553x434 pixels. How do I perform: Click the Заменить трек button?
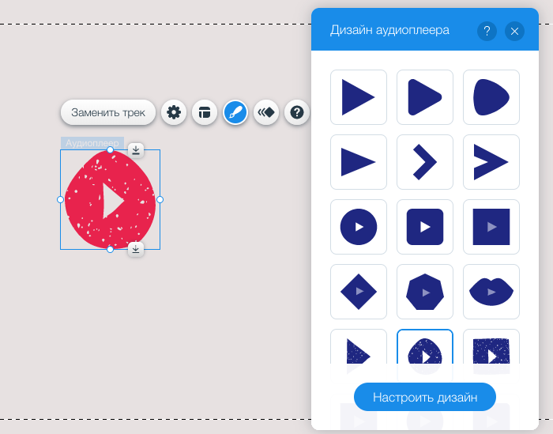point(108,112)
